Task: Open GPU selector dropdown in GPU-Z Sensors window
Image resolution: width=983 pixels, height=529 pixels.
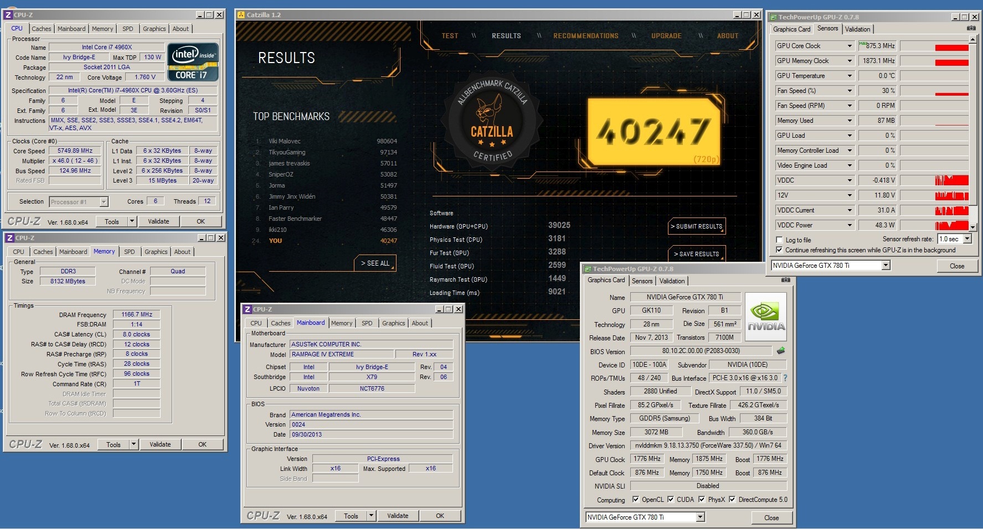Action: pos(886,266)
